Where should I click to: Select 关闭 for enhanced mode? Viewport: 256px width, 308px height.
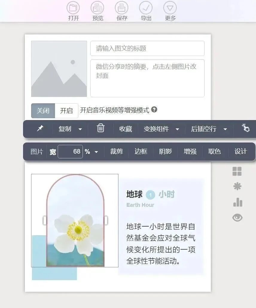point(43,110)
